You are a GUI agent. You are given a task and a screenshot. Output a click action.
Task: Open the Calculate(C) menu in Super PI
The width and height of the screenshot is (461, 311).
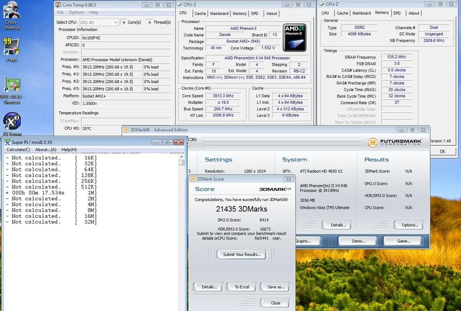(18, 150)
